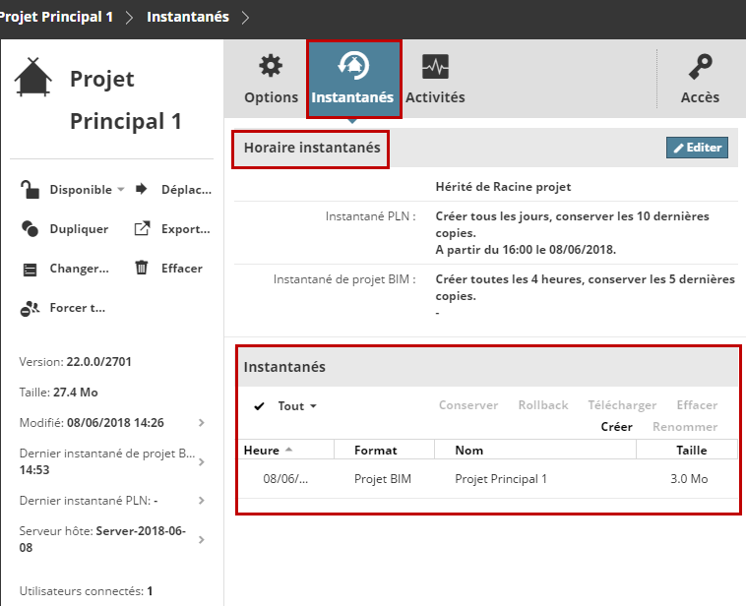The height and width of the screenshot is (606, 746).
Task: Click the Editer button
Action: [697, 148]
